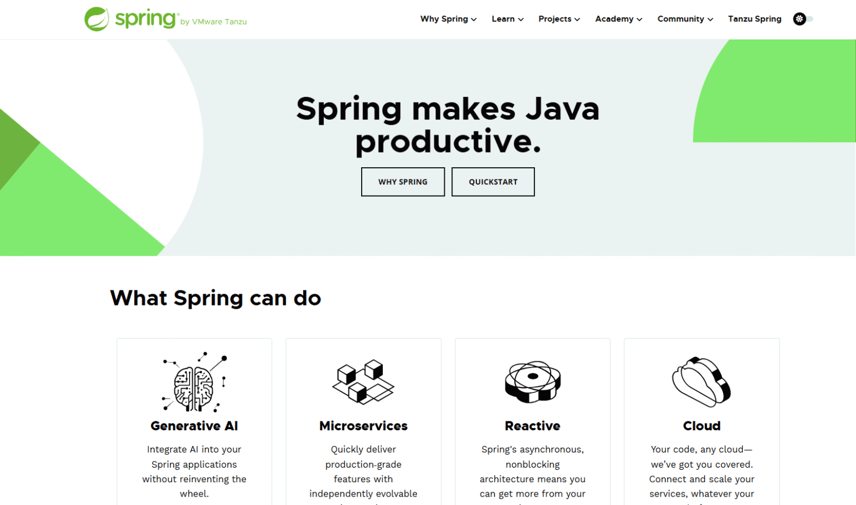
Task: Toggle dark mode
Action: point(802,18)
